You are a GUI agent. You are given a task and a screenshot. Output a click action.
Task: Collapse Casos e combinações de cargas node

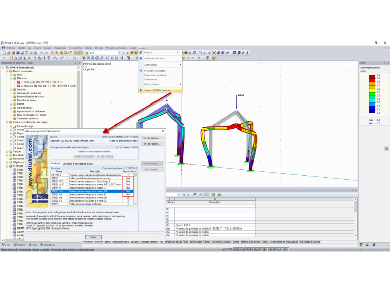click(7, 122)
